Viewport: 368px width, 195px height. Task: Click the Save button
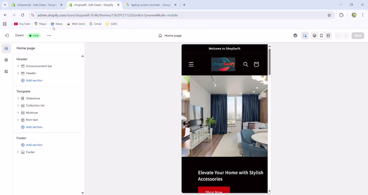click(x=358, y=36)
